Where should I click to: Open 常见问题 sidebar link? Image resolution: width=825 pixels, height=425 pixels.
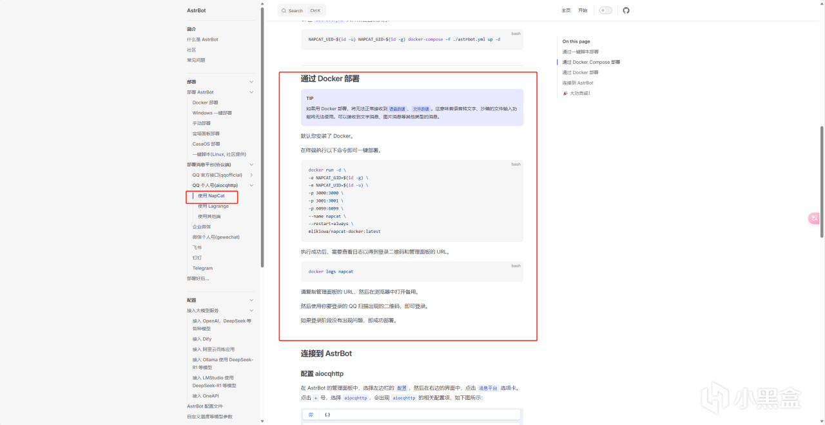[196, 60]
